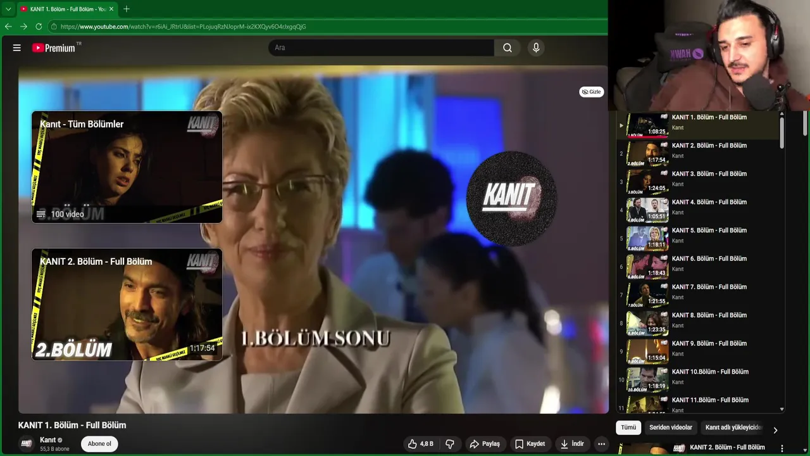Open Kanıt - Tüm Bölümler playlist card
Image resolution: width=810 pixels, height=456 pixels.
coord(127,167)
